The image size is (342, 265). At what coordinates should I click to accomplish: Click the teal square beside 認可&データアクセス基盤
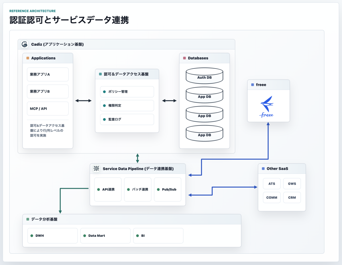point(100,74)
